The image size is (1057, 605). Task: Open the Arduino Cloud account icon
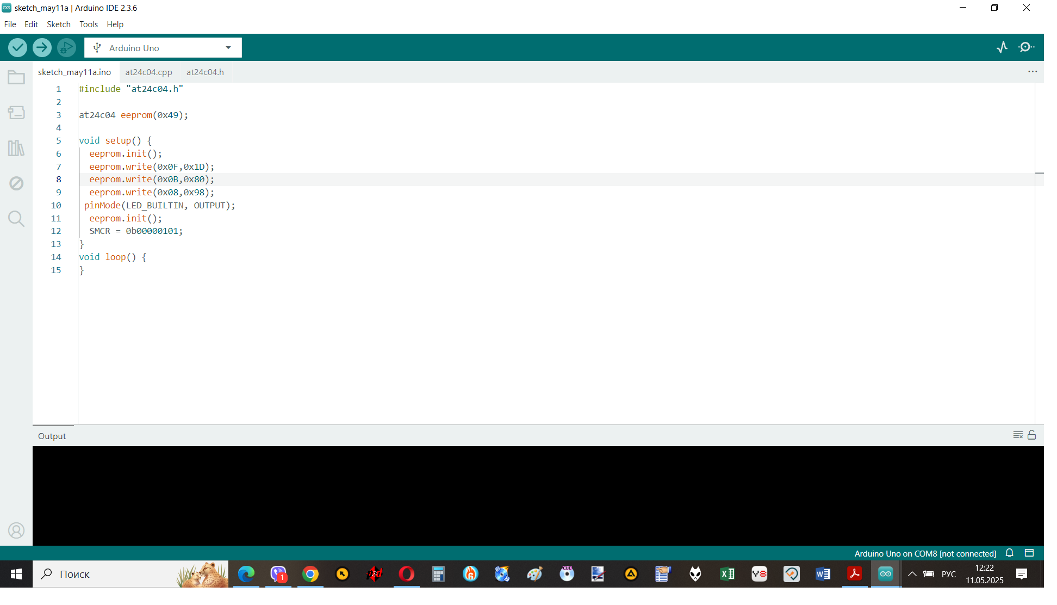(16, 530)
